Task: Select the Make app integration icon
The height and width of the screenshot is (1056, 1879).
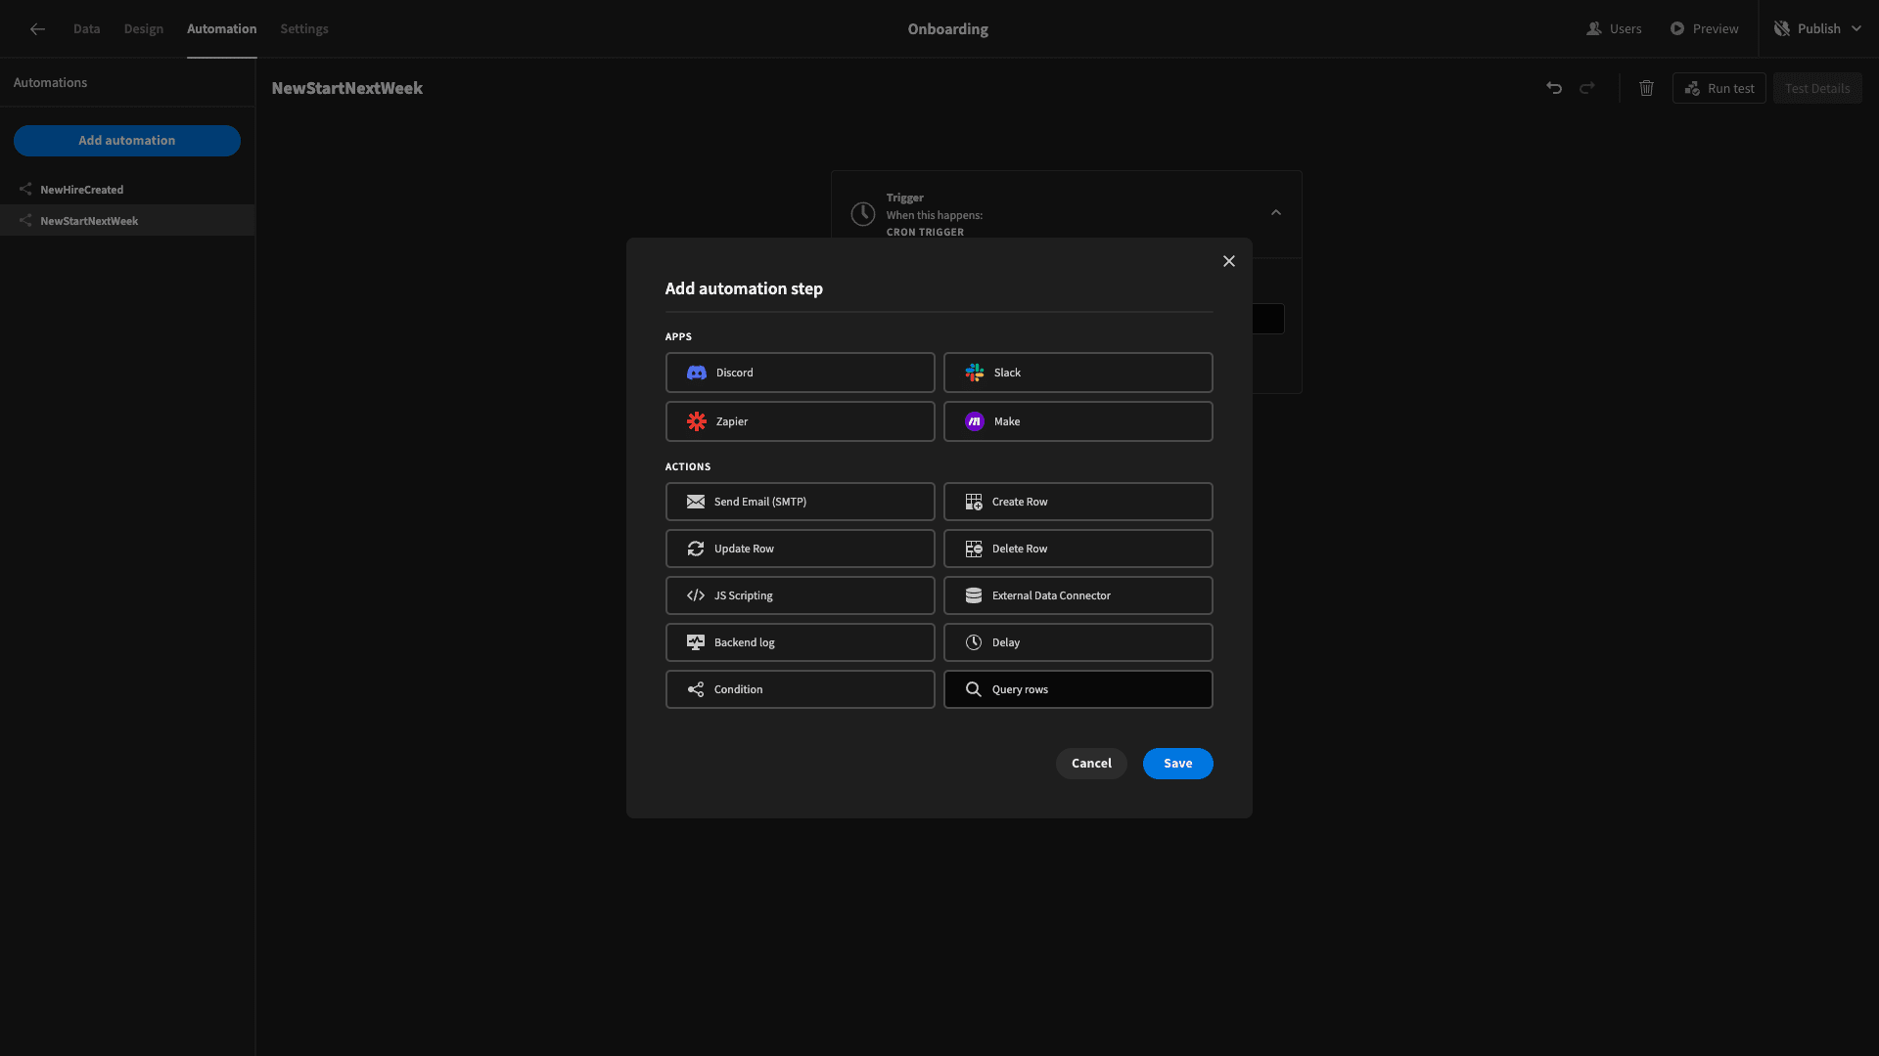Action: coord(975,420)
